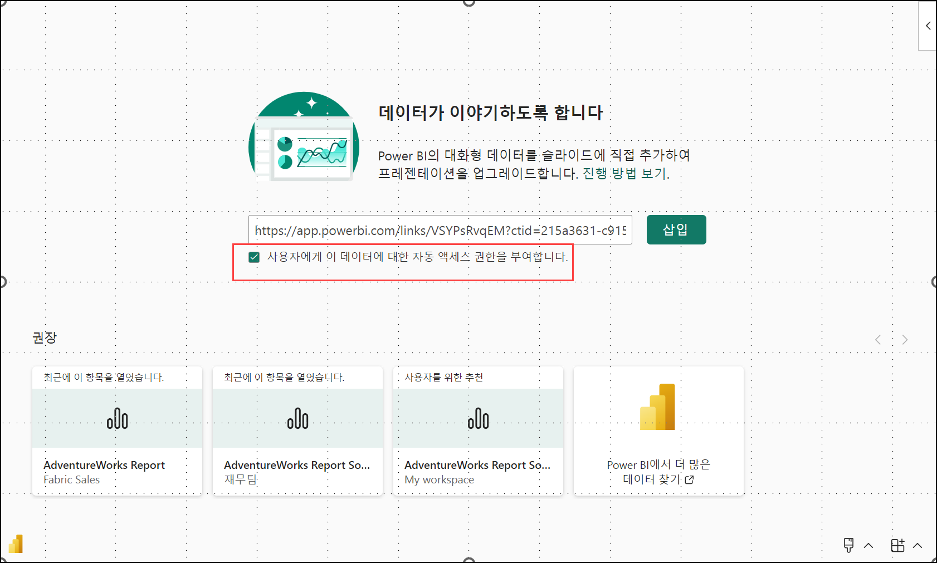This screenshot has height=563, width=937.
Task: Expand the arrow next to the paintbrush icon
Action: click(x=868, y=546)
